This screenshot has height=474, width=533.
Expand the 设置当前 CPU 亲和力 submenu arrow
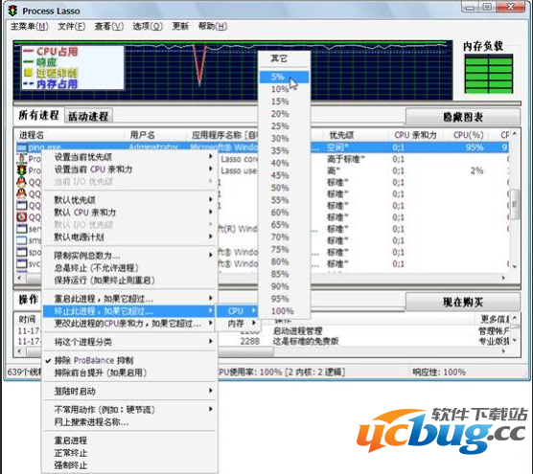211,169
